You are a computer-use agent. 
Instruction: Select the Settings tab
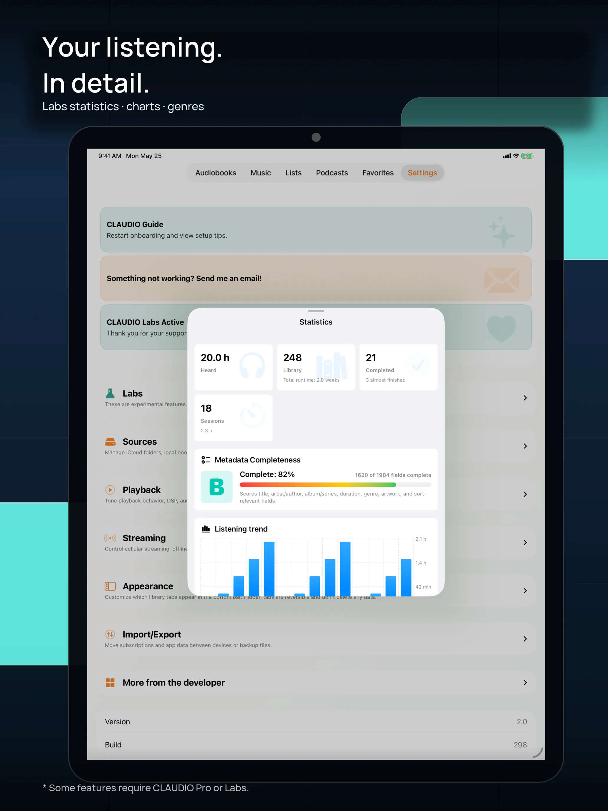point(422,173)
